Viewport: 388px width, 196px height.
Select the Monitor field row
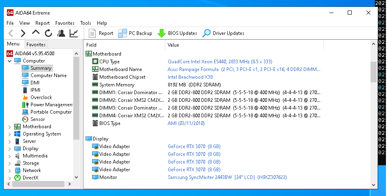[x=203, y=177]
